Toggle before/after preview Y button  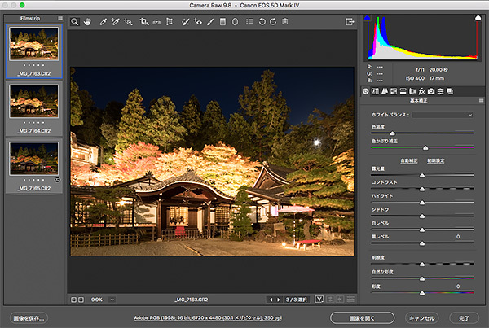(x=319, y=300)
